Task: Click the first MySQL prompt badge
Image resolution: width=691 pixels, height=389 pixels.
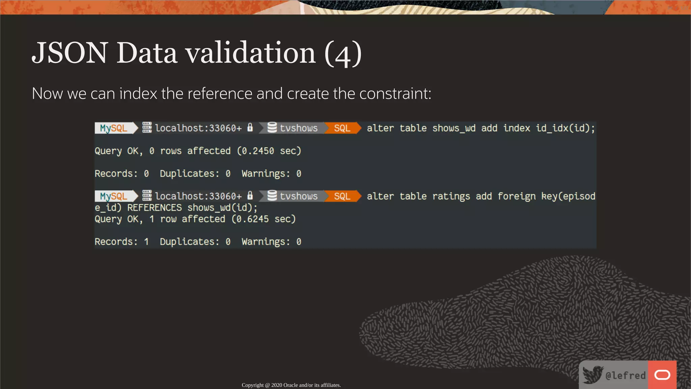Action: tap(114, 128)
